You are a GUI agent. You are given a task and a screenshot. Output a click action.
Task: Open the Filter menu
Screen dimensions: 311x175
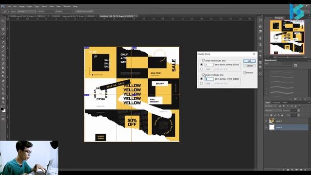tap(52, 6)
